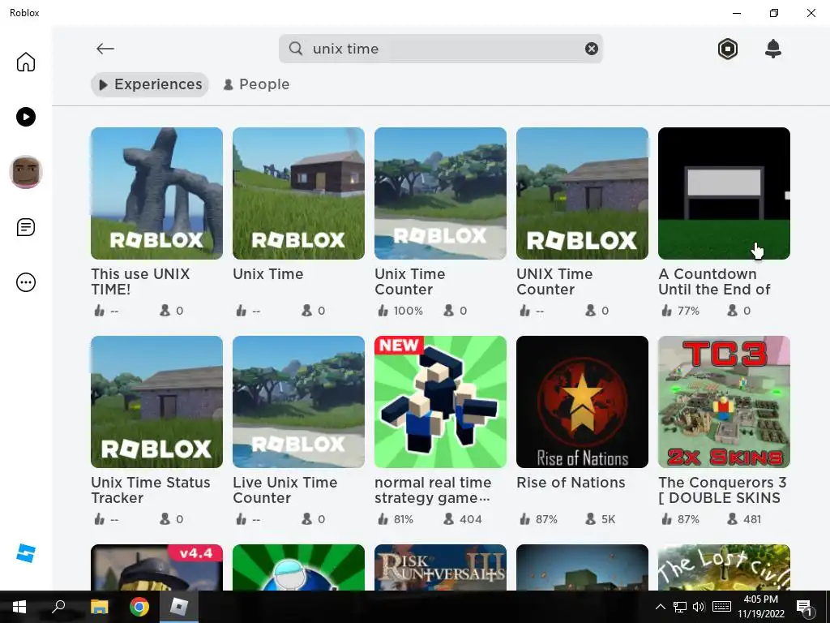
Task: Open the Unix Time experience thumbnail
Action: point(298,193)
